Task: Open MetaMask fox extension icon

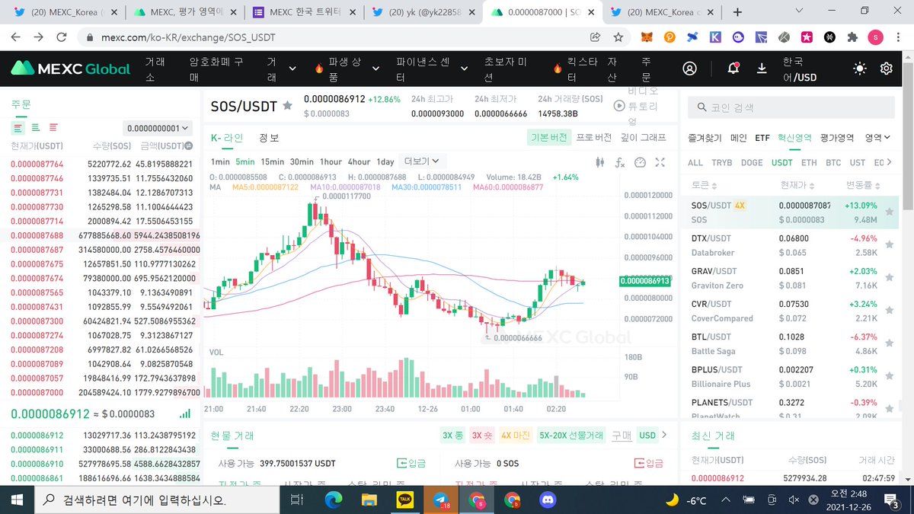Action: (647, 37)
